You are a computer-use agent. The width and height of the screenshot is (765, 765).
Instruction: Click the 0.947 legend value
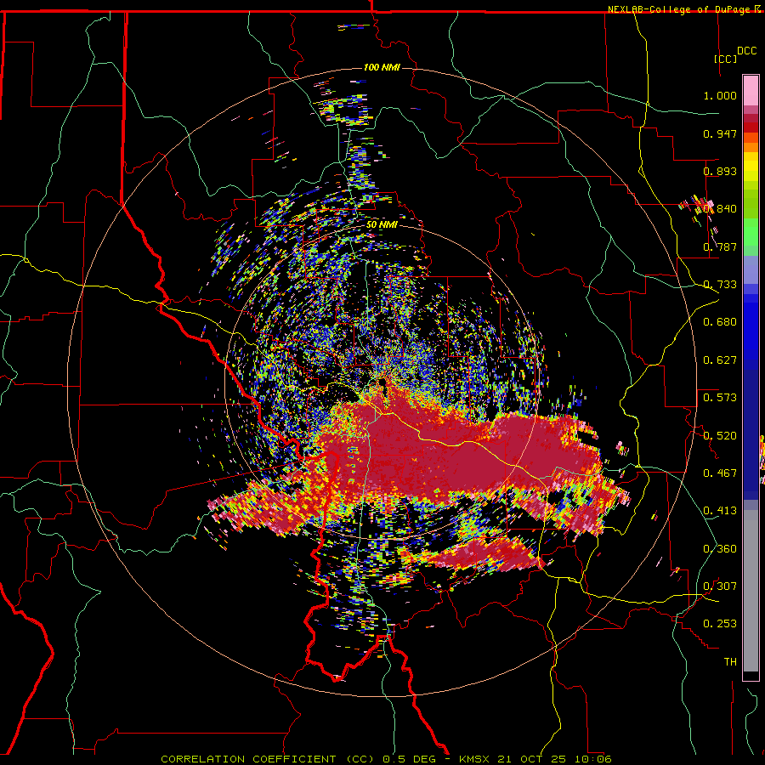coord(720,133)
